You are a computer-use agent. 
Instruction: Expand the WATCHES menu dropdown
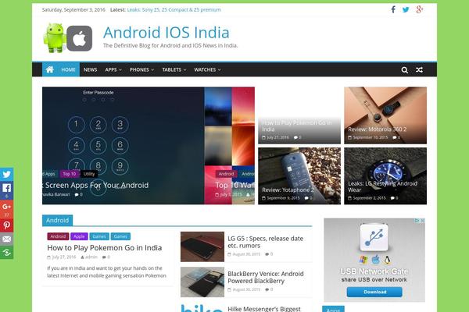pyautogui.click(x=207, y=69)
